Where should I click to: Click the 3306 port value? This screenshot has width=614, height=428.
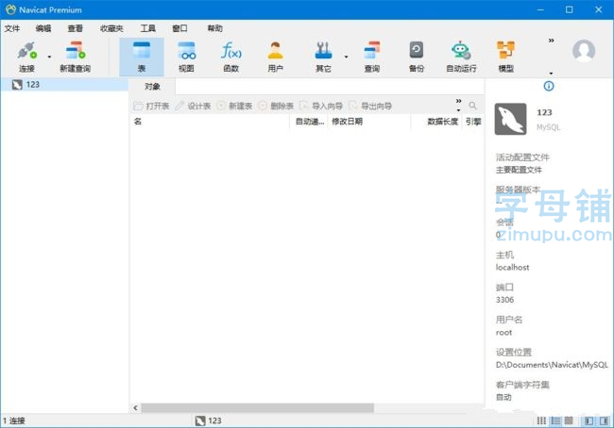(x=504, y=300)
